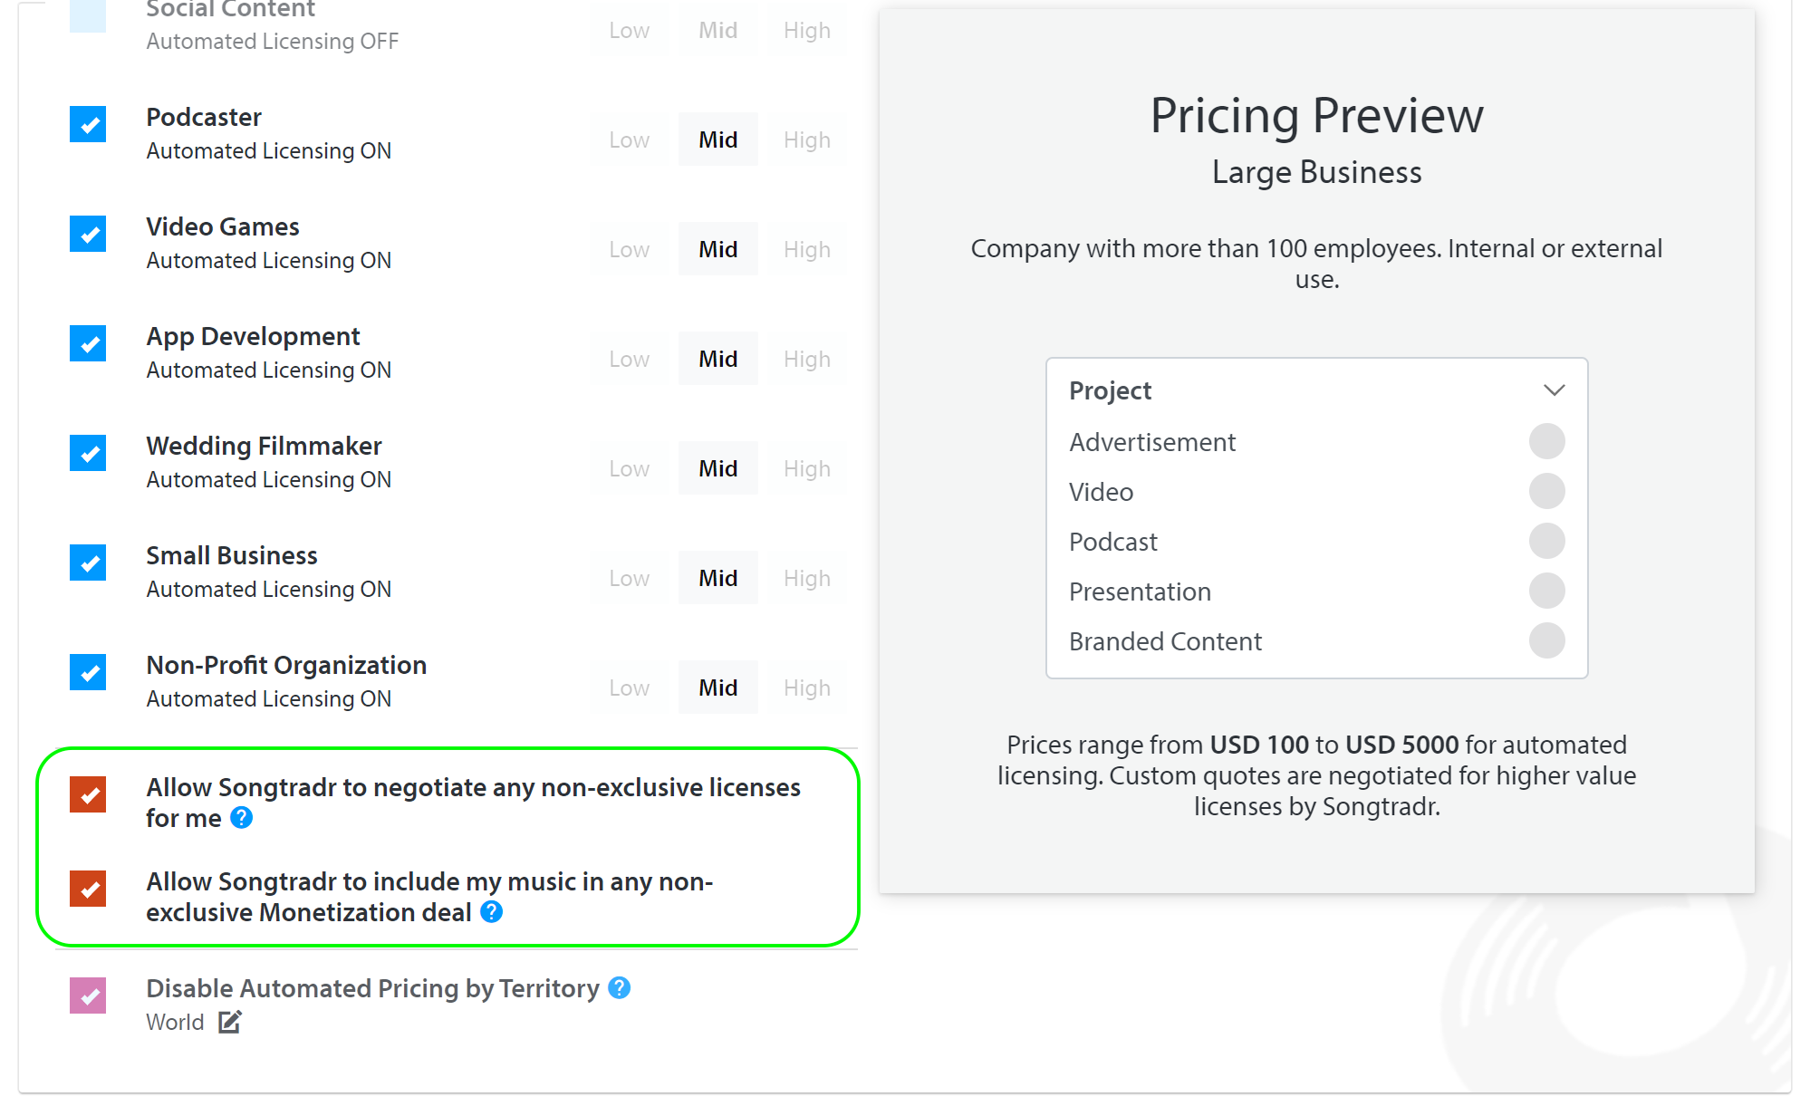Toggle the Video Games checkbox

click(88, 234)
